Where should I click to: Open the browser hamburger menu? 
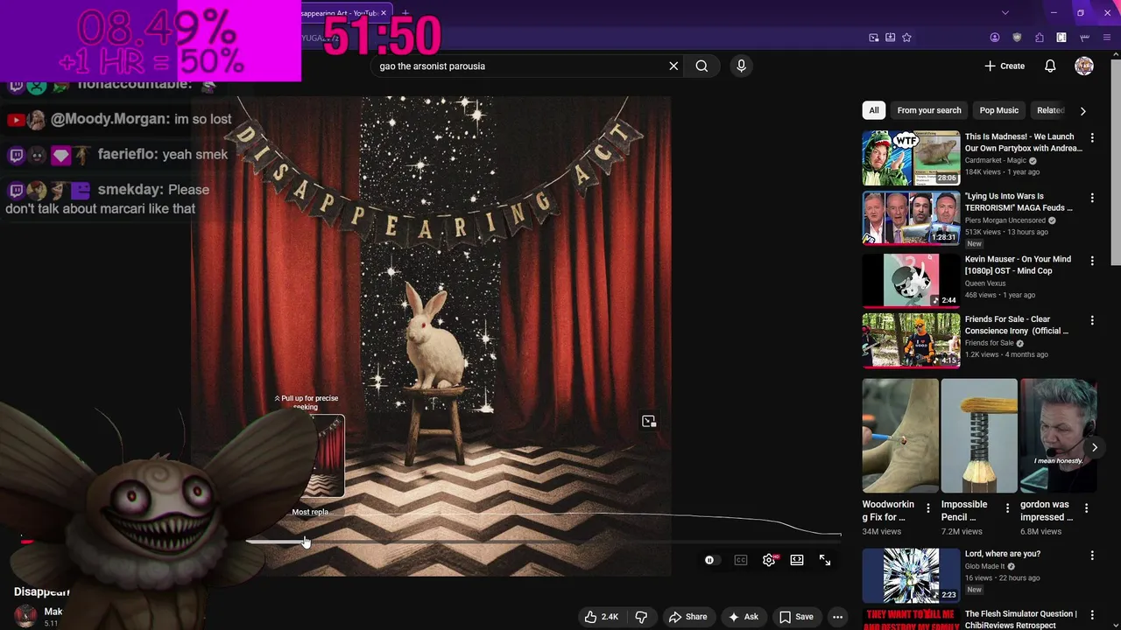[1109, 38]
